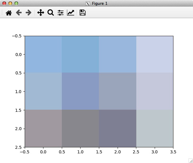Pick the light blue cell at row 0, column 0

click(43, 54)
